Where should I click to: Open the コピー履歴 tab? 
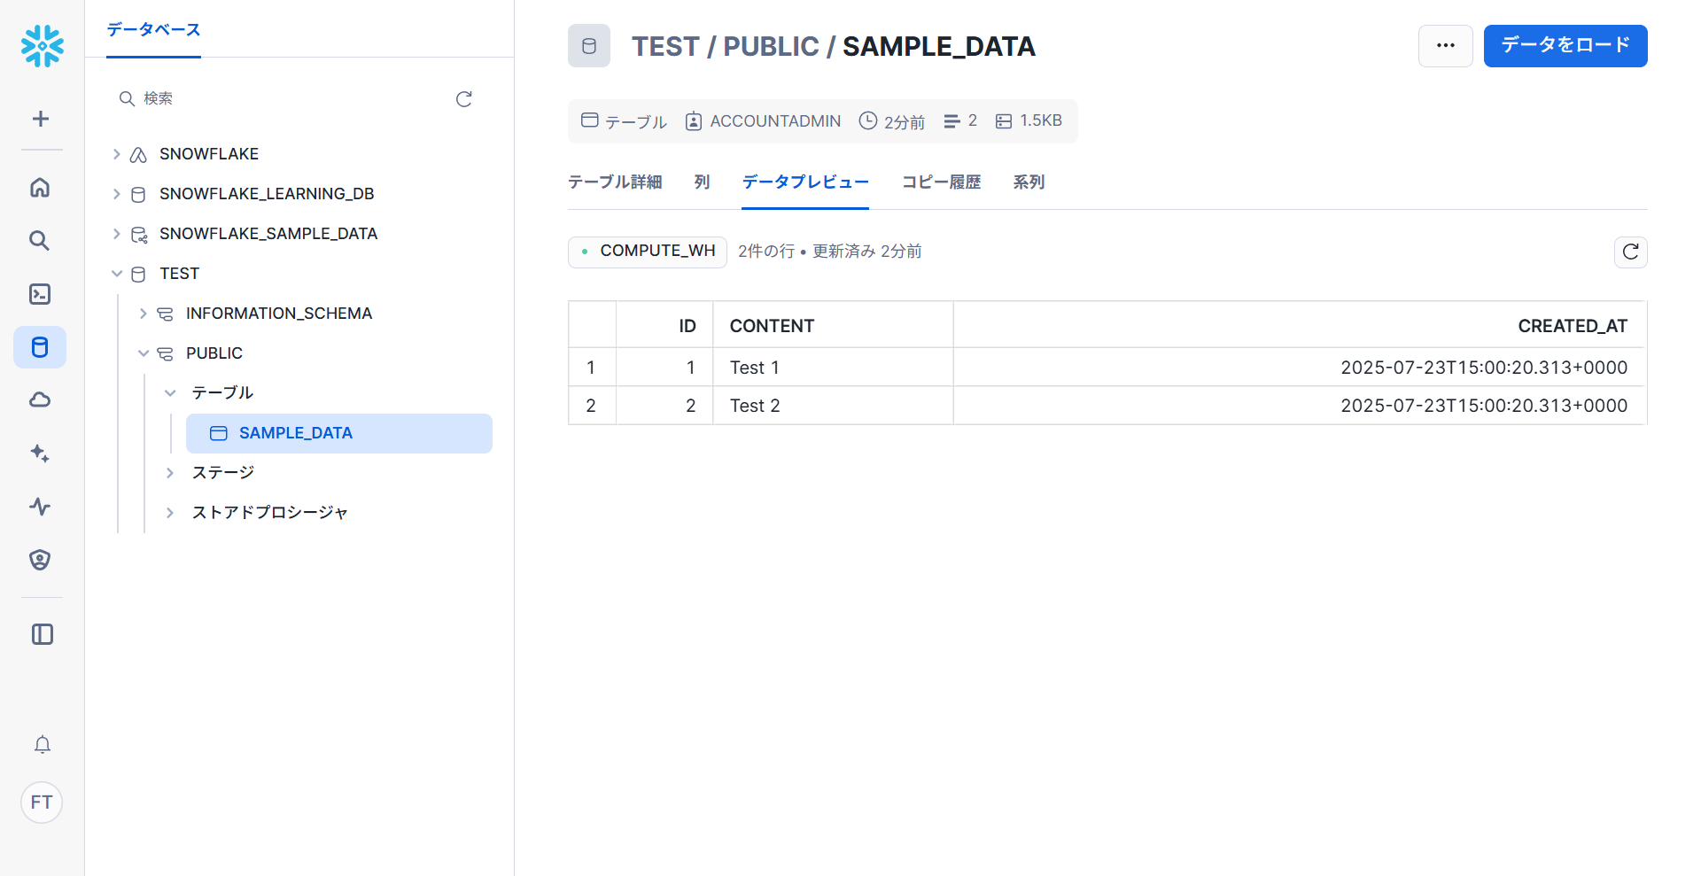[941, 182]
